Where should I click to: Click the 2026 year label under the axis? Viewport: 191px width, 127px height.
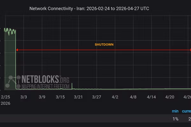click(5, 104)
